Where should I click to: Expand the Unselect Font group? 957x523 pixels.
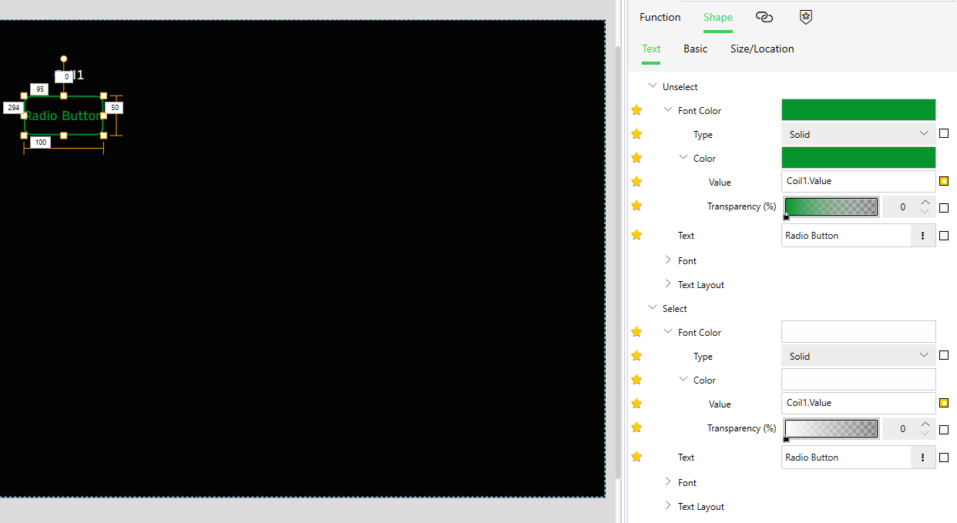point(668,260)
